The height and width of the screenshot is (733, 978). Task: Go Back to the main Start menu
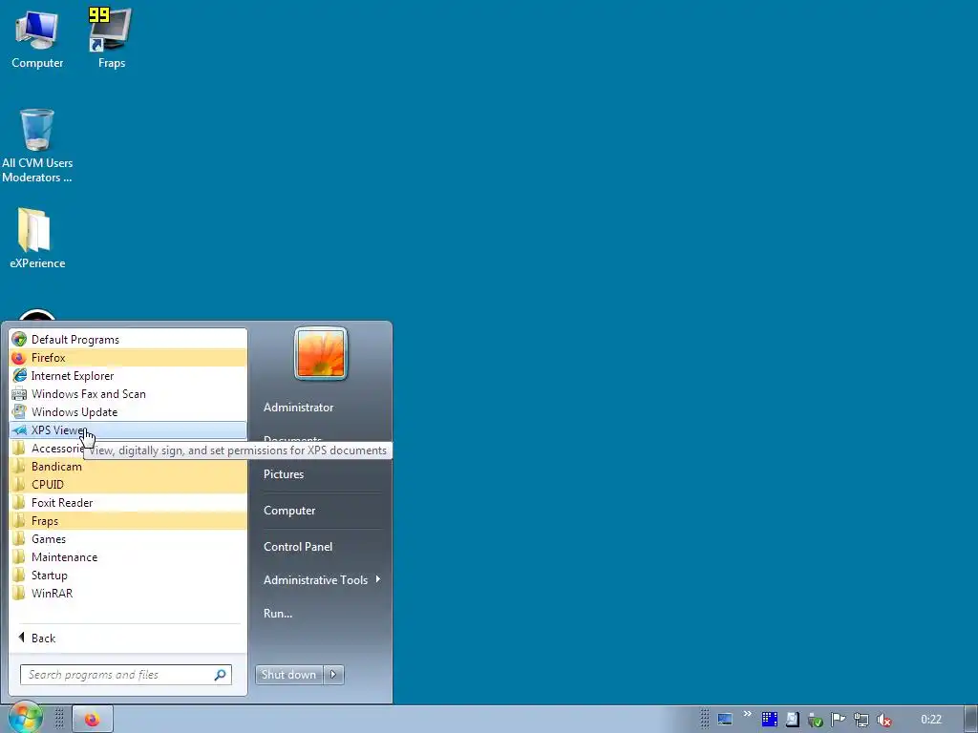128,638
